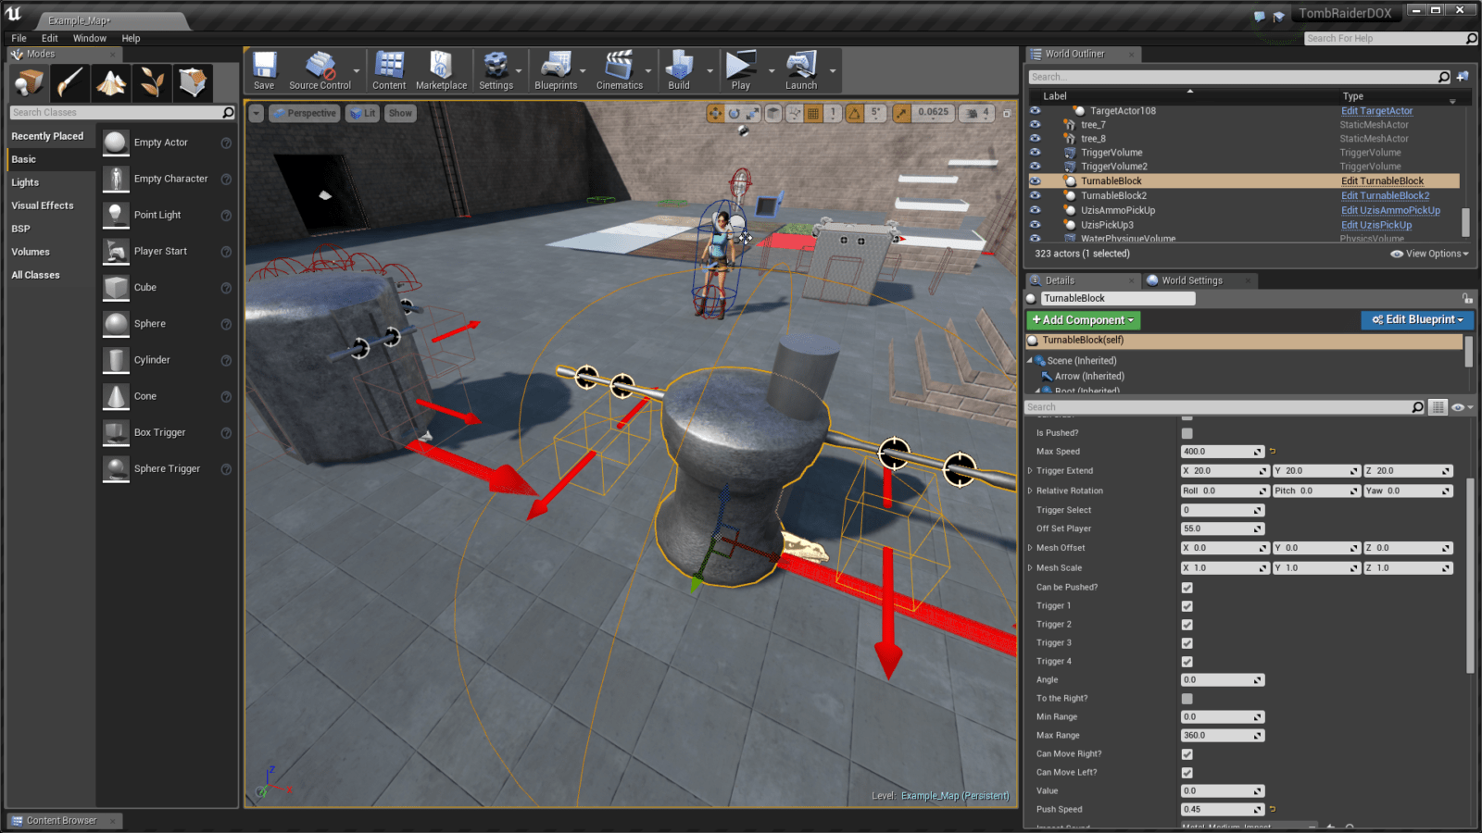The height and width of the screenshot is (833, 1482).
Task: Open the Window menu
Action: pos(89,38)
